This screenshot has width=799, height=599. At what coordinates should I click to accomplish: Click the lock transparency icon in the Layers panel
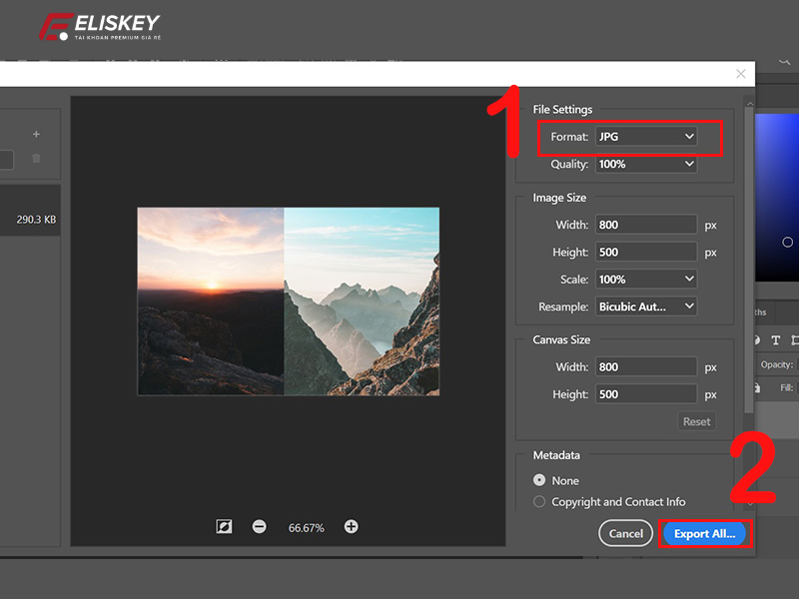759,340
